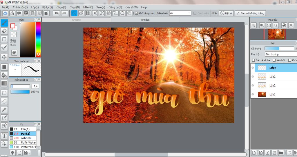Select the Move tool
The image size is (297, 157).
click(x=4, y=57)
